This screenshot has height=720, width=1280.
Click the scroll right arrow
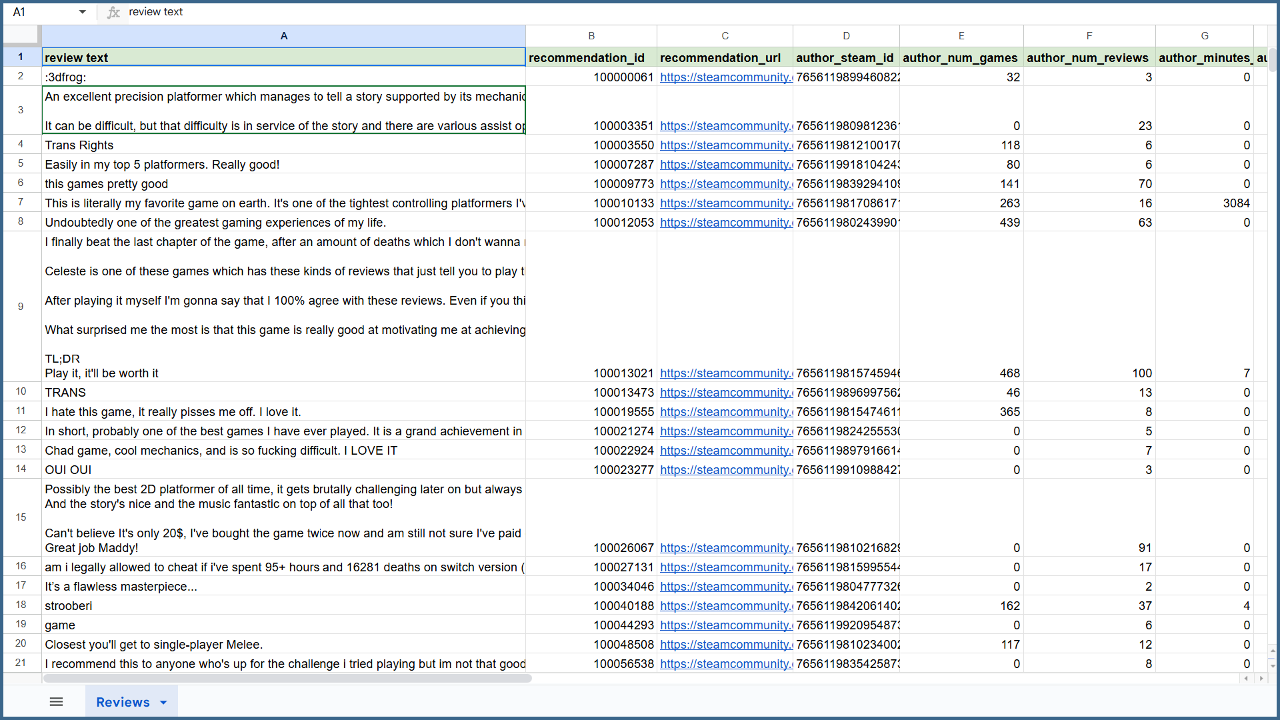point(1261,679)
